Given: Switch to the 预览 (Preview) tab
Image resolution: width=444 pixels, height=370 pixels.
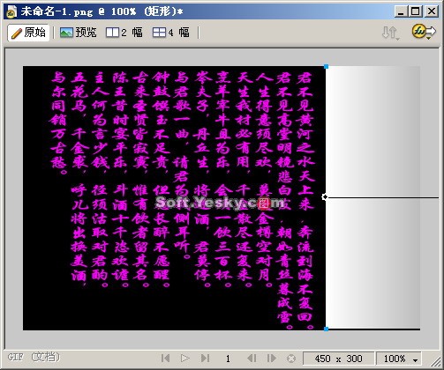Looking at the screenshot, I should pyautogui.click(x=79, y=33).
